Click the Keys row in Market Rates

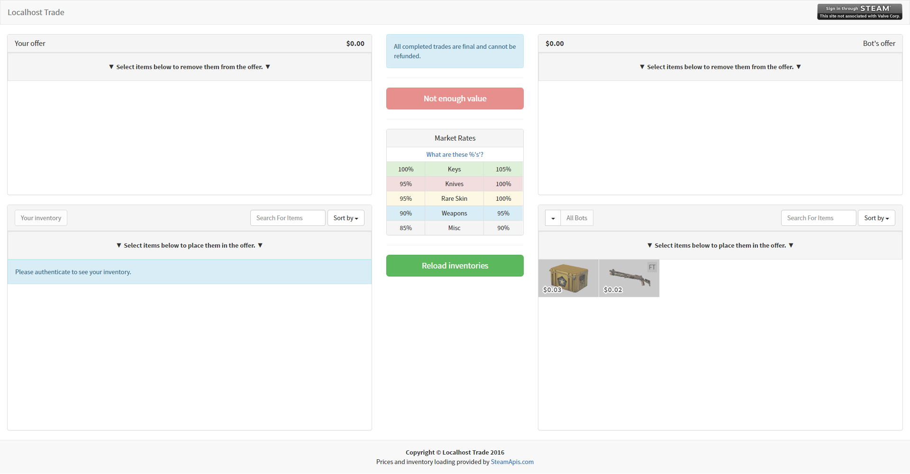[x=454, y=169]
